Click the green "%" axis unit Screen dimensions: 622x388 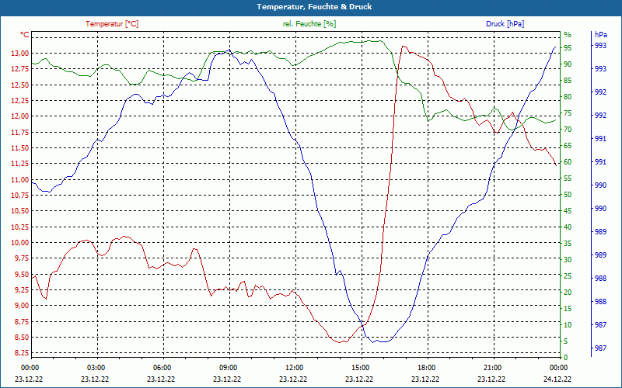coord(568,35)
